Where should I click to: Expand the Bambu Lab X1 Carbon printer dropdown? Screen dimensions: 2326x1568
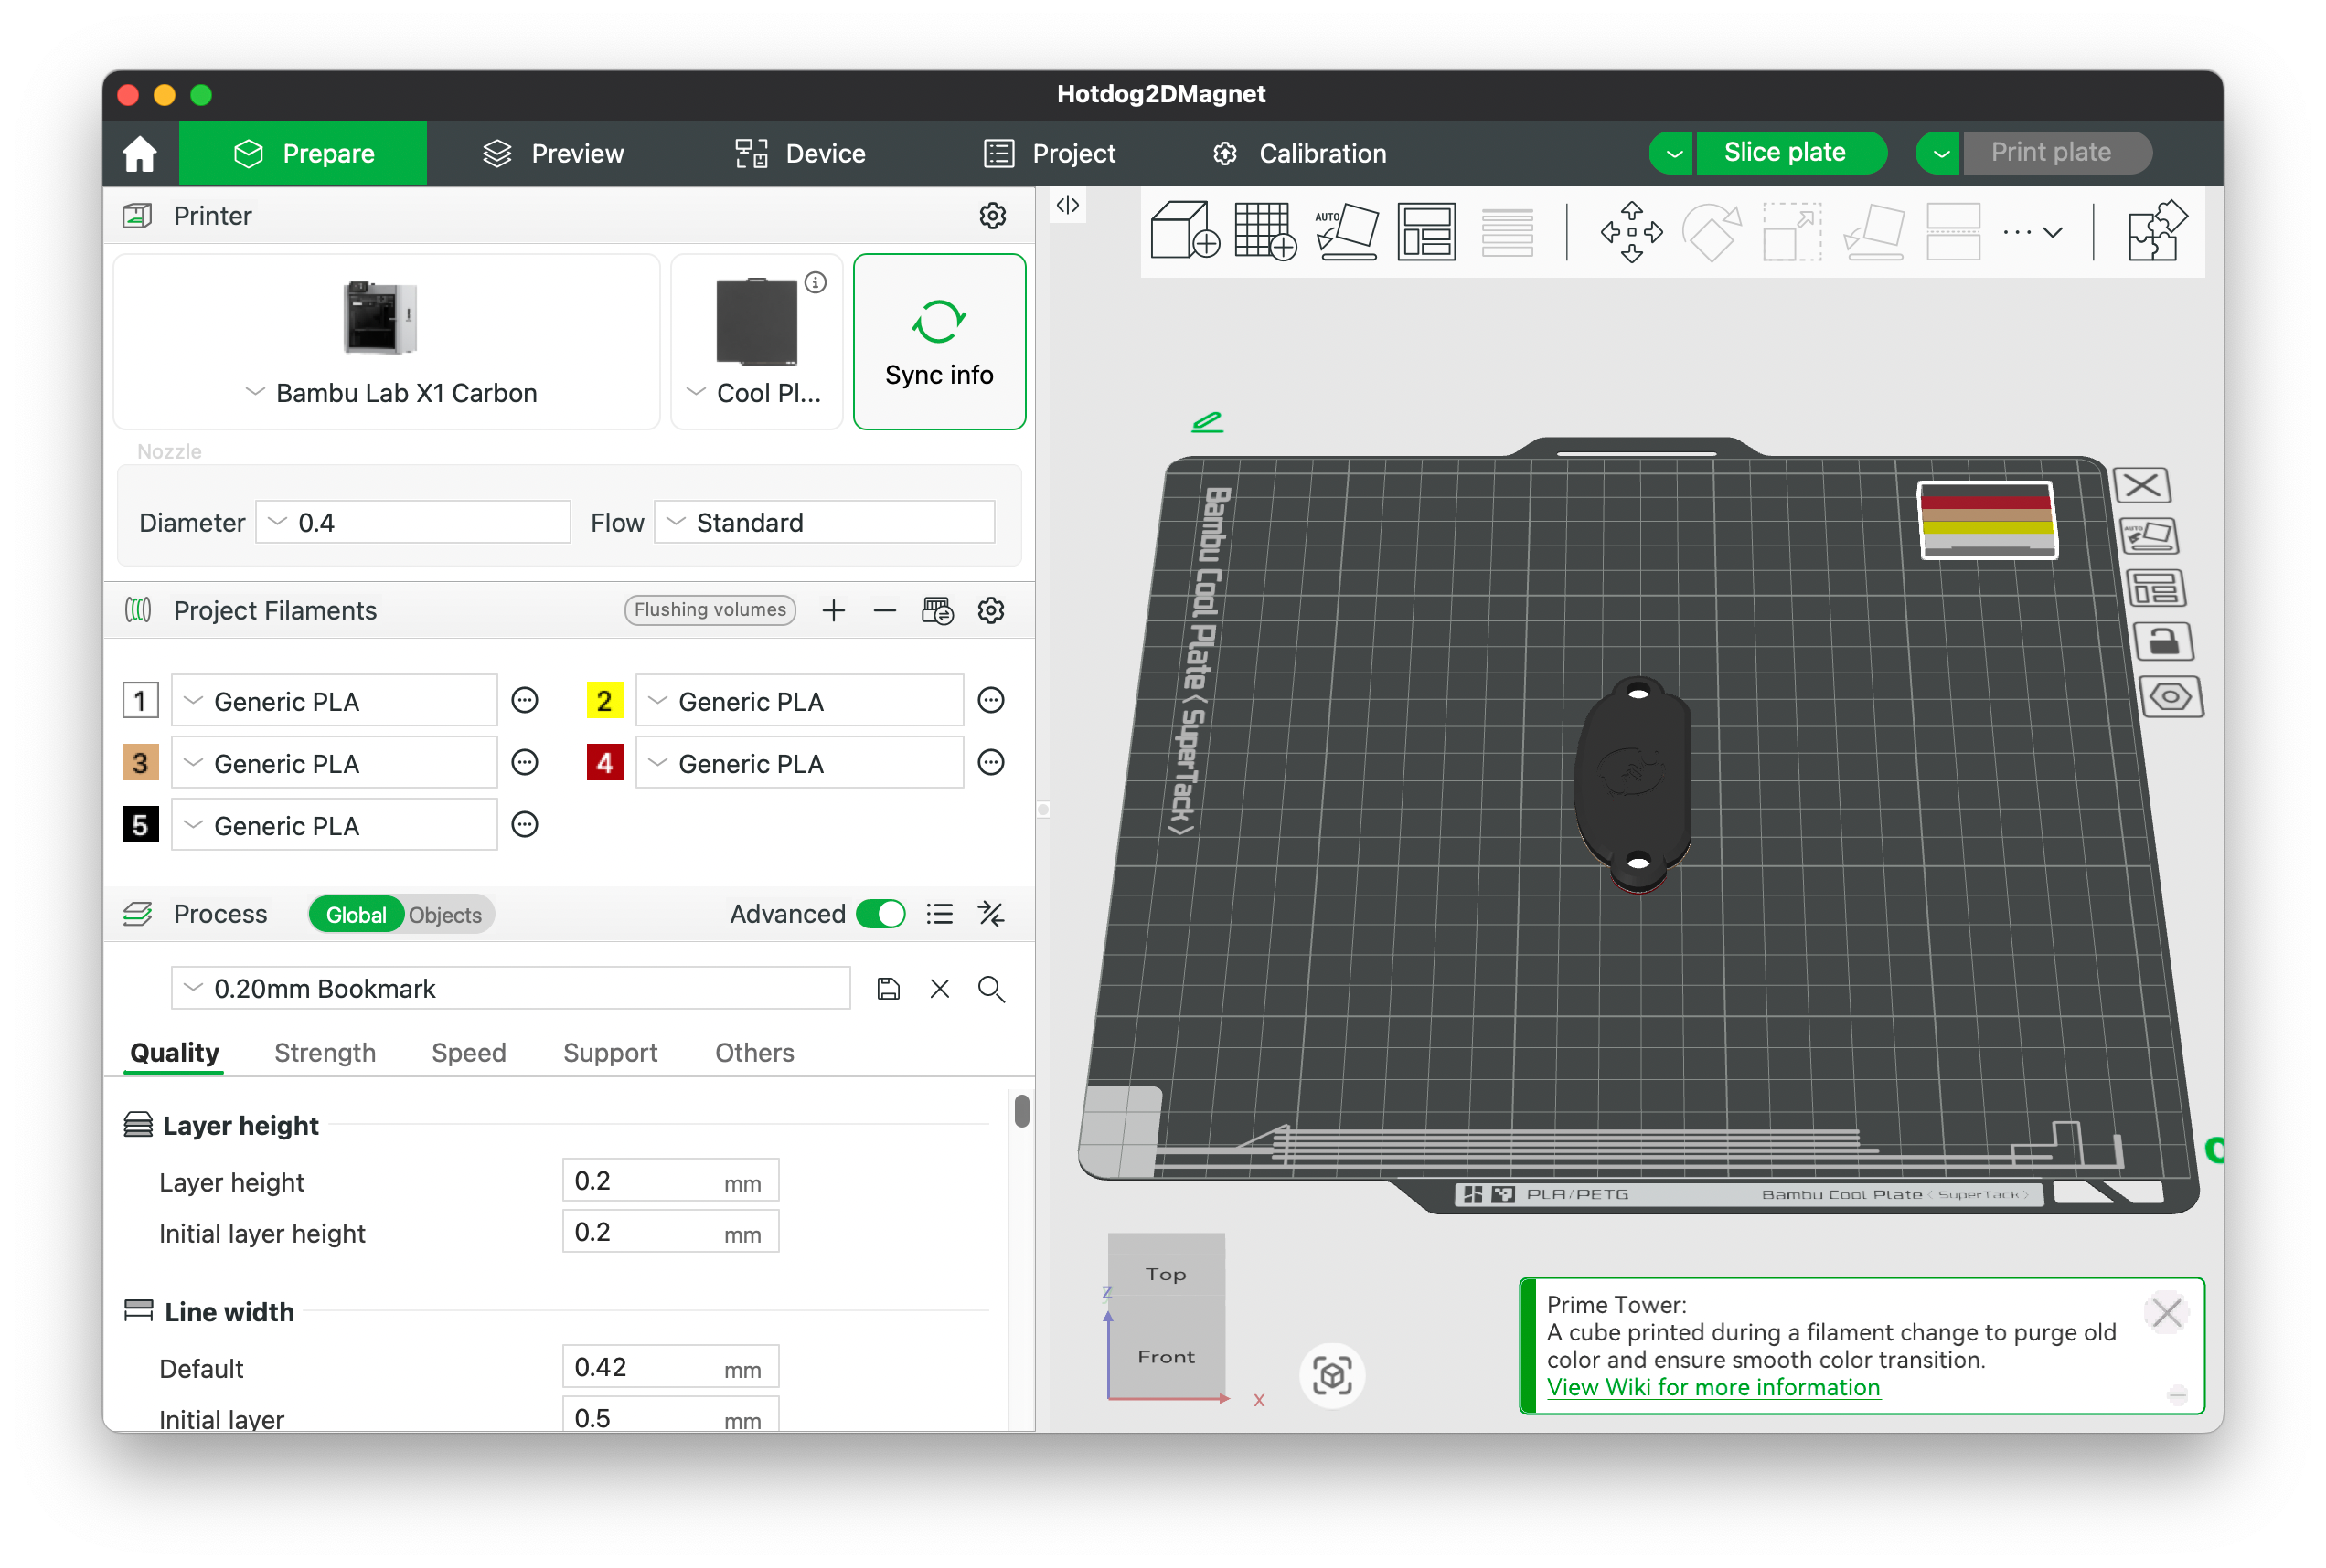pos(386,342)
